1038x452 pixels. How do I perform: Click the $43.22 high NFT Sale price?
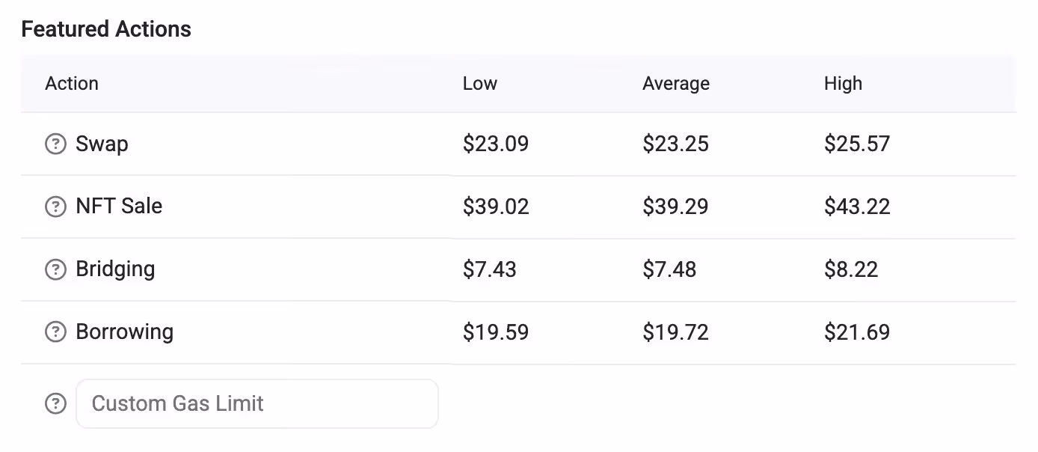(x=857, y=207)
